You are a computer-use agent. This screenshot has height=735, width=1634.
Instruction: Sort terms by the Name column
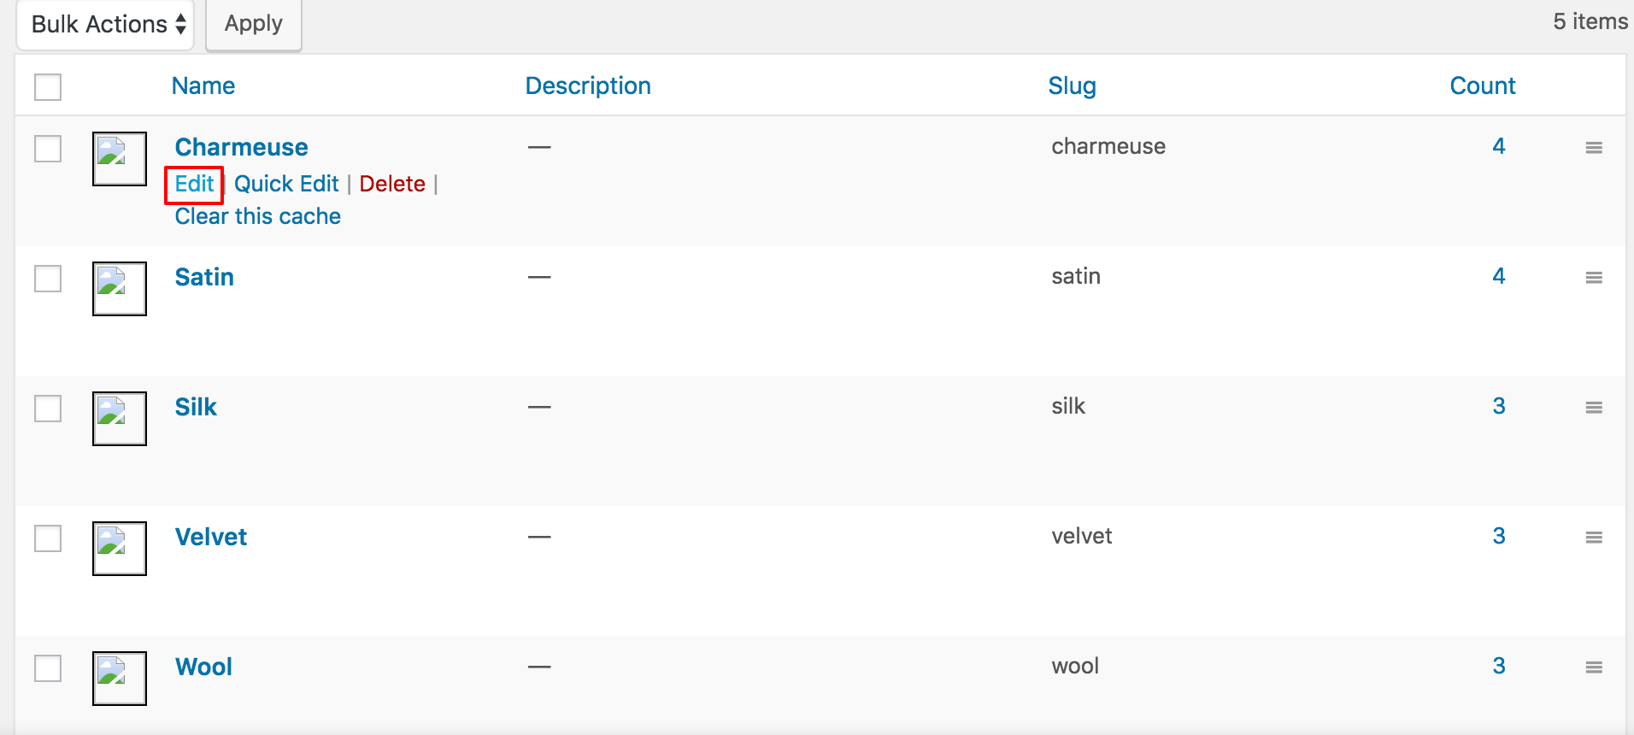tap(203, 85)
